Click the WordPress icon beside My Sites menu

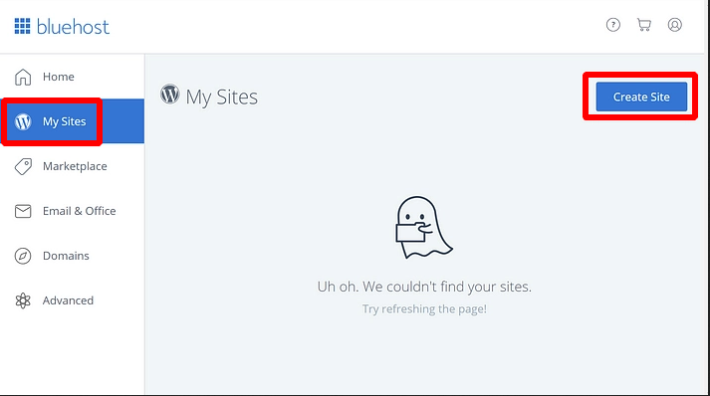pos(23,121)
